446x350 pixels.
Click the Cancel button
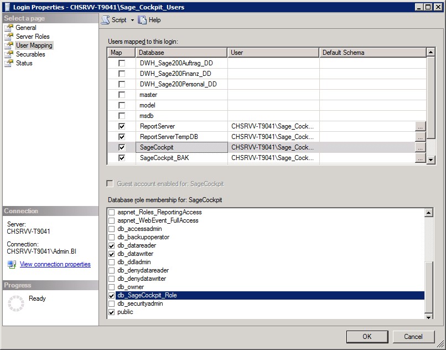point(413,337)
